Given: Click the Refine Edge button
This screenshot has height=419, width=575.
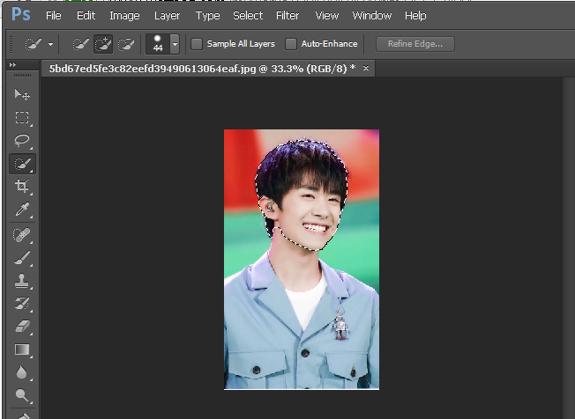Looking at the screenshot, I should click(414, 44).
